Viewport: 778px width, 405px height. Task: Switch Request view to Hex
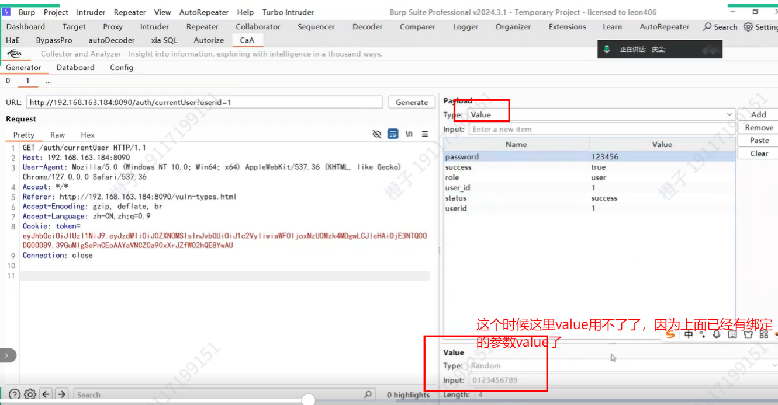point(88,135)
